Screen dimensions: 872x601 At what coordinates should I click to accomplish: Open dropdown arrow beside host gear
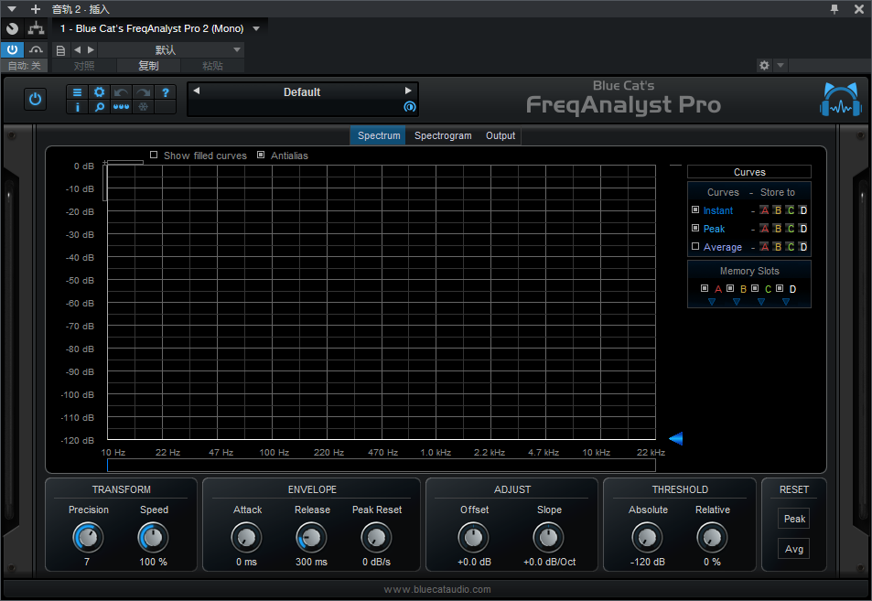(780, 66)
